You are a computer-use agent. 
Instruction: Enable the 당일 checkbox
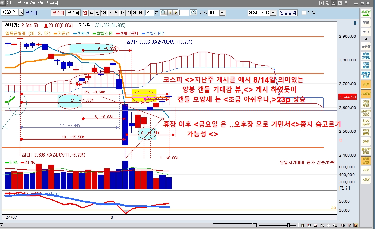pyautogui.click(x=304, y=13)
